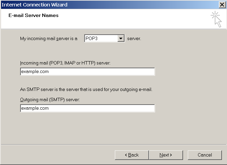Select the POP3 combo box text
The image size is (227, 165).
coord(101,38)
